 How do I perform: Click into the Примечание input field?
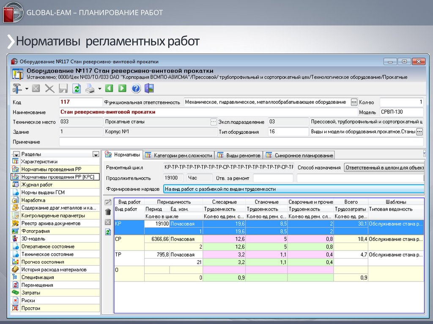[241, 142]
